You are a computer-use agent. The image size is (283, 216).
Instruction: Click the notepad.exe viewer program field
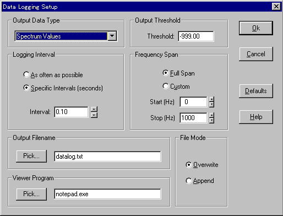tap(108, 194)
